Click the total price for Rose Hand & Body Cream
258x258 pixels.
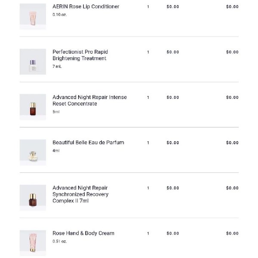(232, 233)
